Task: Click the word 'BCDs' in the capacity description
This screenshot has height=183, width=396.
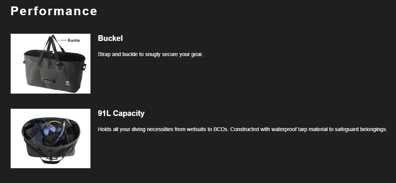Action: click(x=221, y=129)
